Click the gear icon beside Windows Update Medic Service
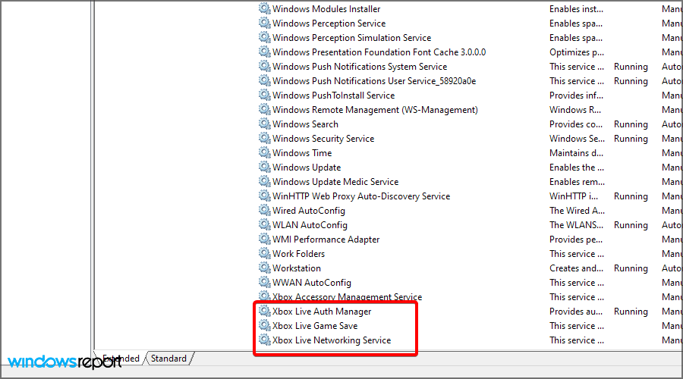The height and width of the screenshot is (379, 683). tap(264, 181)
